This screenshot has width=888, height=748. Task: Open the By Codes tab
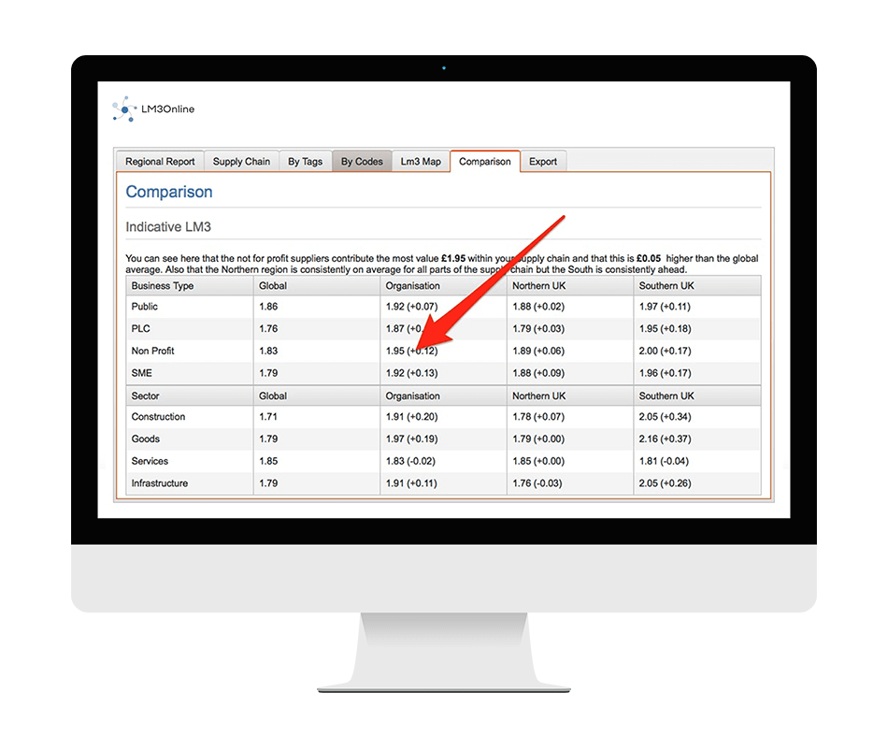(362, 161)
